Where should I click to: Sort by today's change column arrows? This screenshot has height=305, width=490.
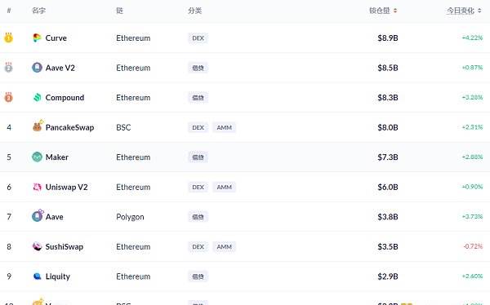pos(479,11)
